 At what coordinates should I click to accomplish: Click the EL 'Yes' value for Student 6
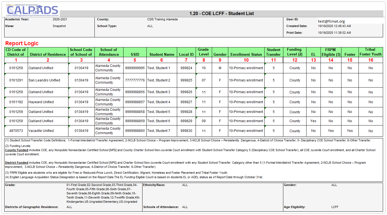point(313,121)
